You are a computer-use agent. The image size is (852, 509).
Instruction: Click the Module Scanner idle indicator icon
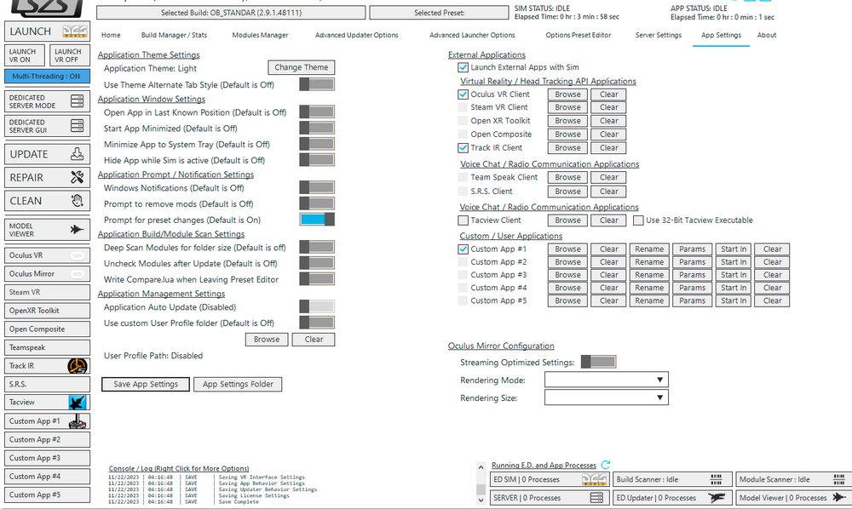(x=839, y=479)
